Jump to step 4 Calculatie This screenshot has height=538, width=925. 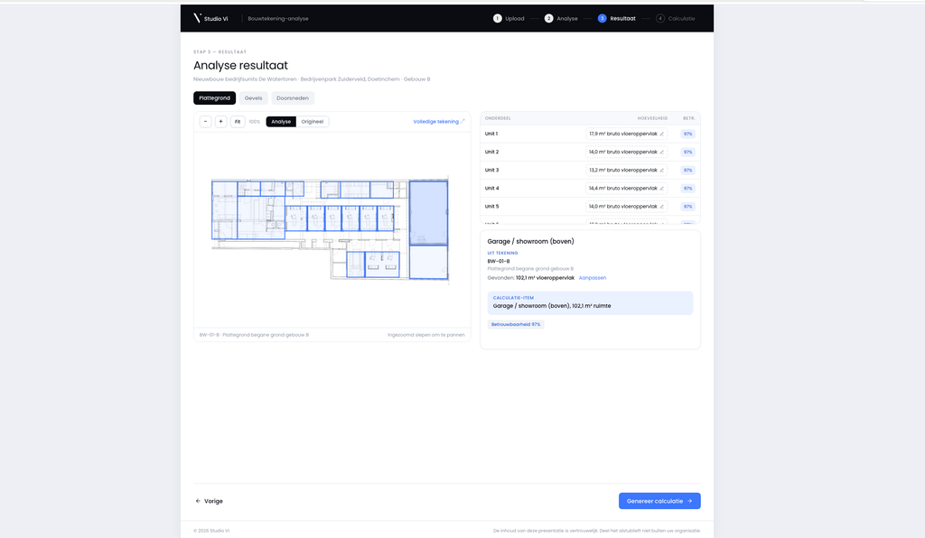[x=676, y=18]
